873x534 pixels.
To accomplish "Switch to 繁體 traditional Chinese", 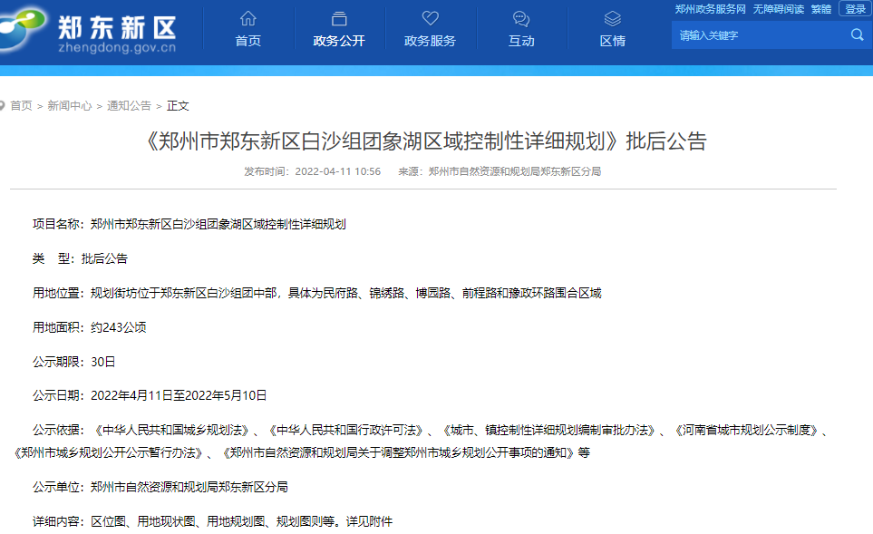I will (x=820, y=9).
